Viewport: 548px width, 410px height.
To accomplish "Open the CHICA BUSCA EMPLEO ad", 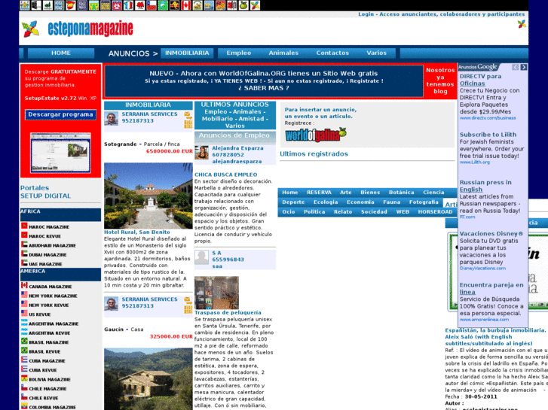I will 226,175.
